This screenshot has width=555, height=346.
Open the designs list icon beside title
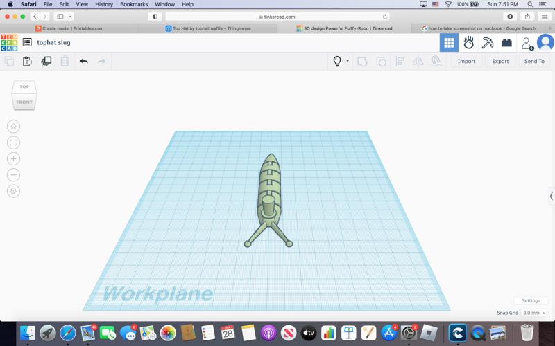pyautogui.click(x=27, y=42)
